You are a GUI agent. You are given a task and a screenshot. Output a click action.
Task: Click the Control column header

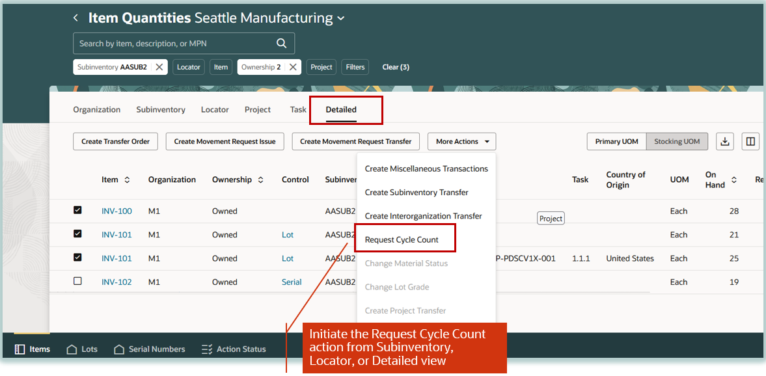point(295,180)
